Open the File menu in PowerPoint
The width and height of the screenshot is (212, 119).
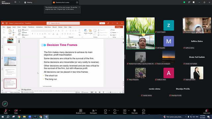(x=4, y=27)
